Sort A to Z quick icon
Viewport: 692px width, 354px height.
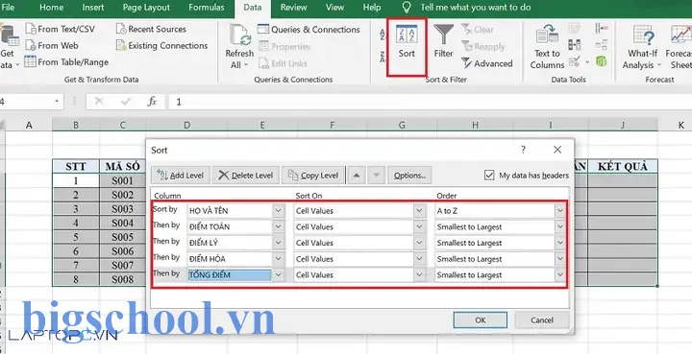click(x=383, y=35)
